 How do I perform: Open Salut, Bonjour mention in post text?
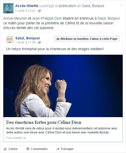pyautogui.click(x=109, y=18)
